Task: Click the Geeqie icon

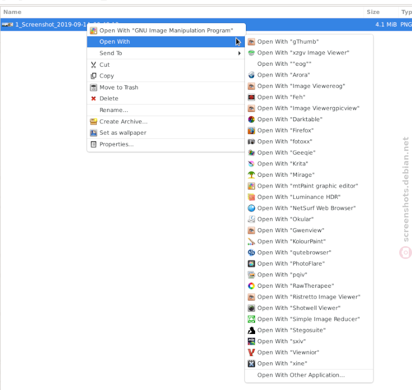Action: 251,153
